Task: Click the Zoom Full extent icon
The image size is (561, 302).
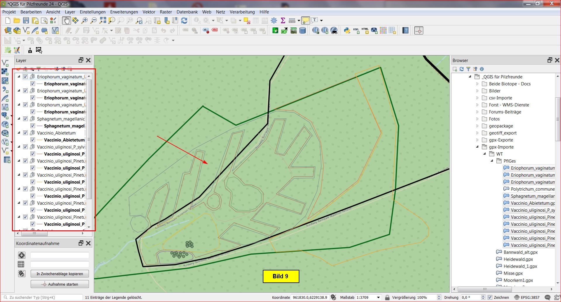Action: [103, 20]
